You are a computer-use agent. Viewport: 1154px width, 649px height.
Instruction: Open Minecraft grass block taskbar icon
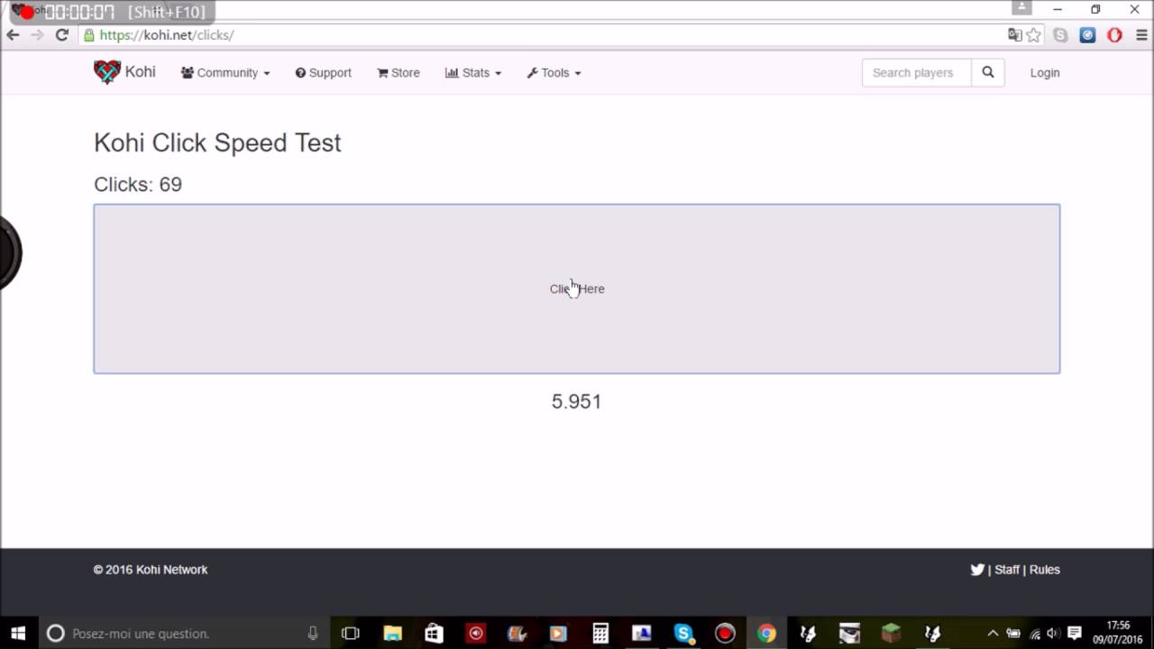pos(891,634)
